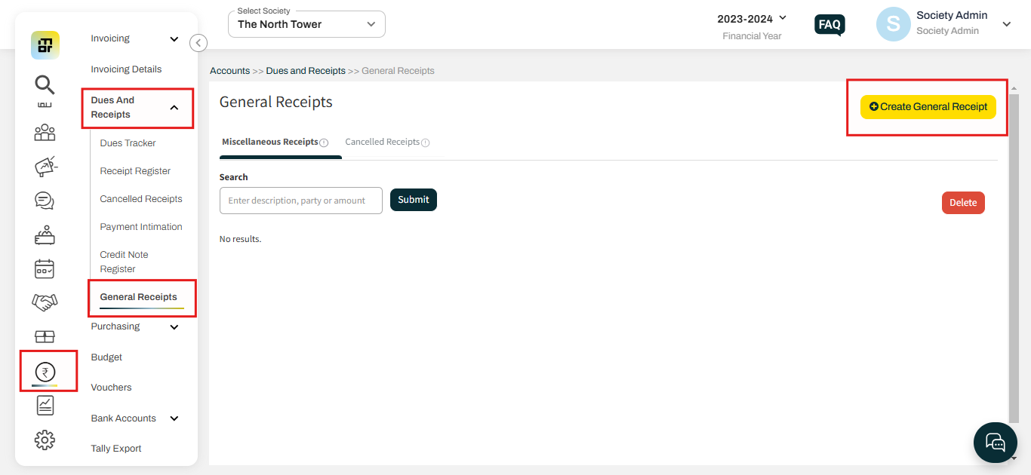1031x475 pixels.
Task: Open the chat support bubble
Action: pos(995,442)
